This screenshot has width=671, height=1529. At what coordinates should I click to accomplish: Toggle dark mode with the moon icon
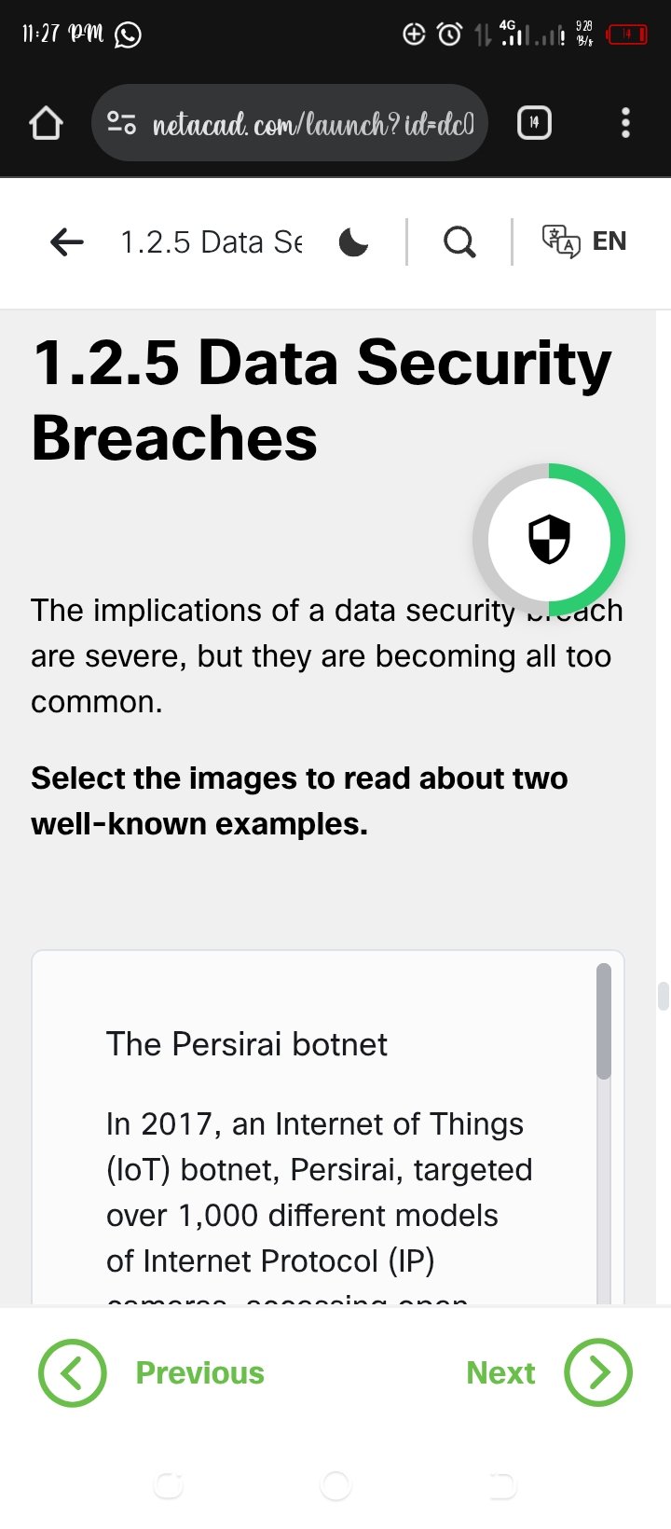(x=353, y=242)
